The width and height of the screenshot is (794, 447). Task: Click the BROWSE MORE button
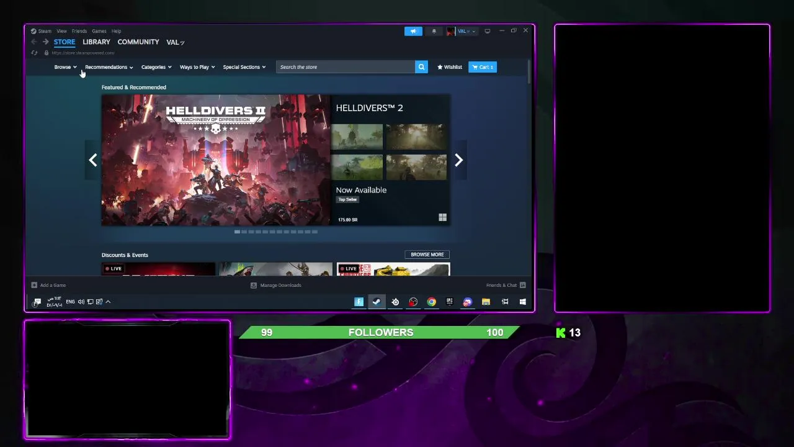pos(427,255)
